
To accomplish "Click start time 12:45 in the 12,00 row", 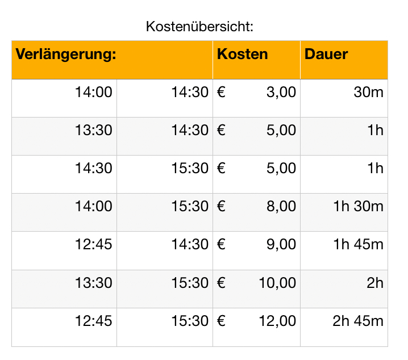I will (94, 320).
